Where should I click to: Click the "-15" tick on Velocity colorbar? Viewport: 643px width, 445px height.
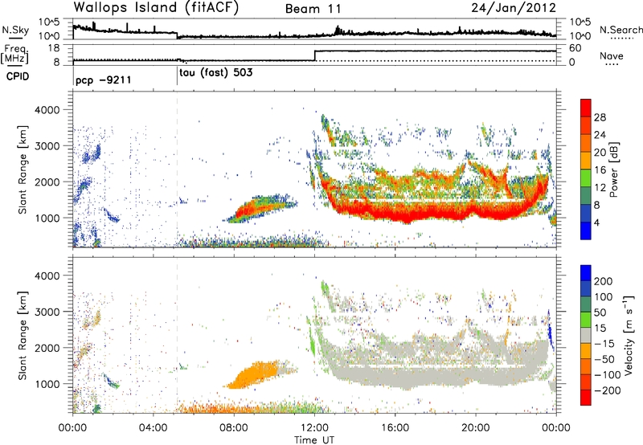click(604, 343)
